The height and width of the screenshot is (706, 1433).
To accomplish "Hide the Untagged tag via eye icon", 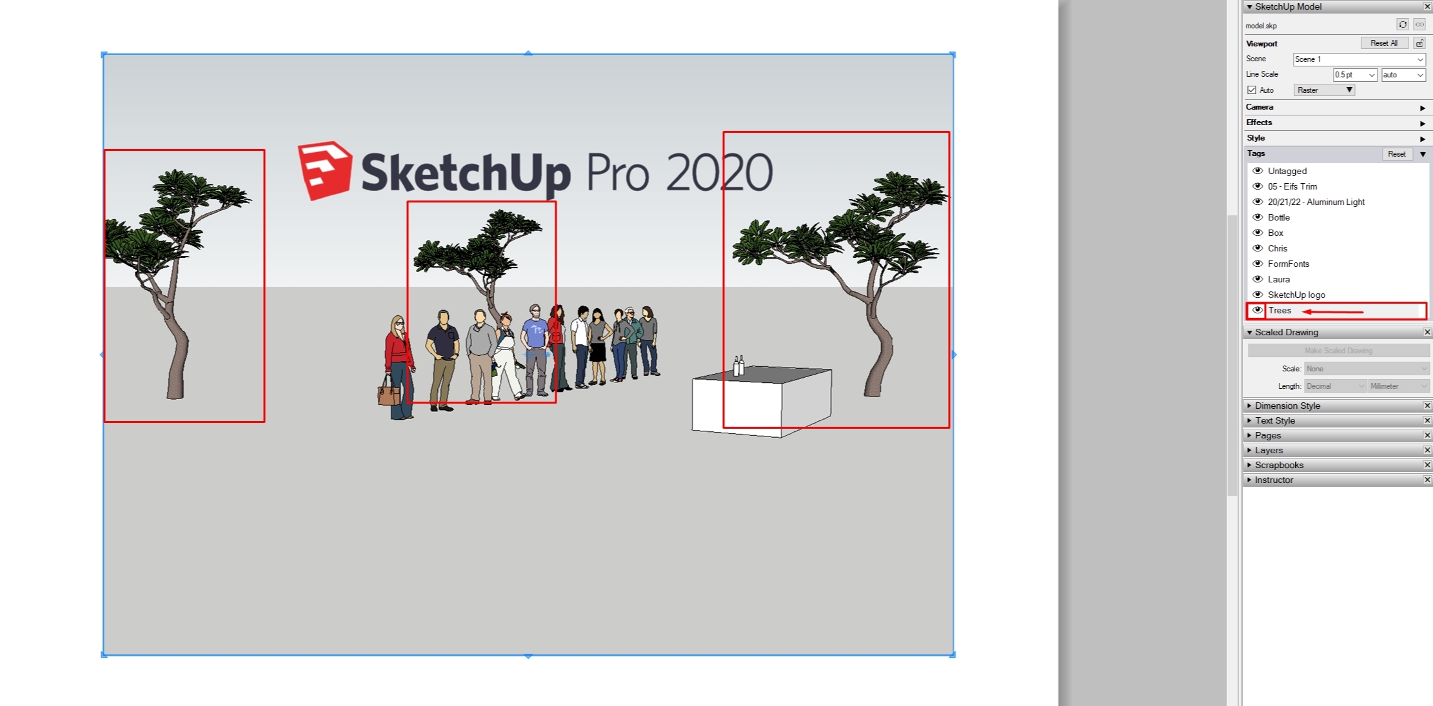I will point(1258,171).
